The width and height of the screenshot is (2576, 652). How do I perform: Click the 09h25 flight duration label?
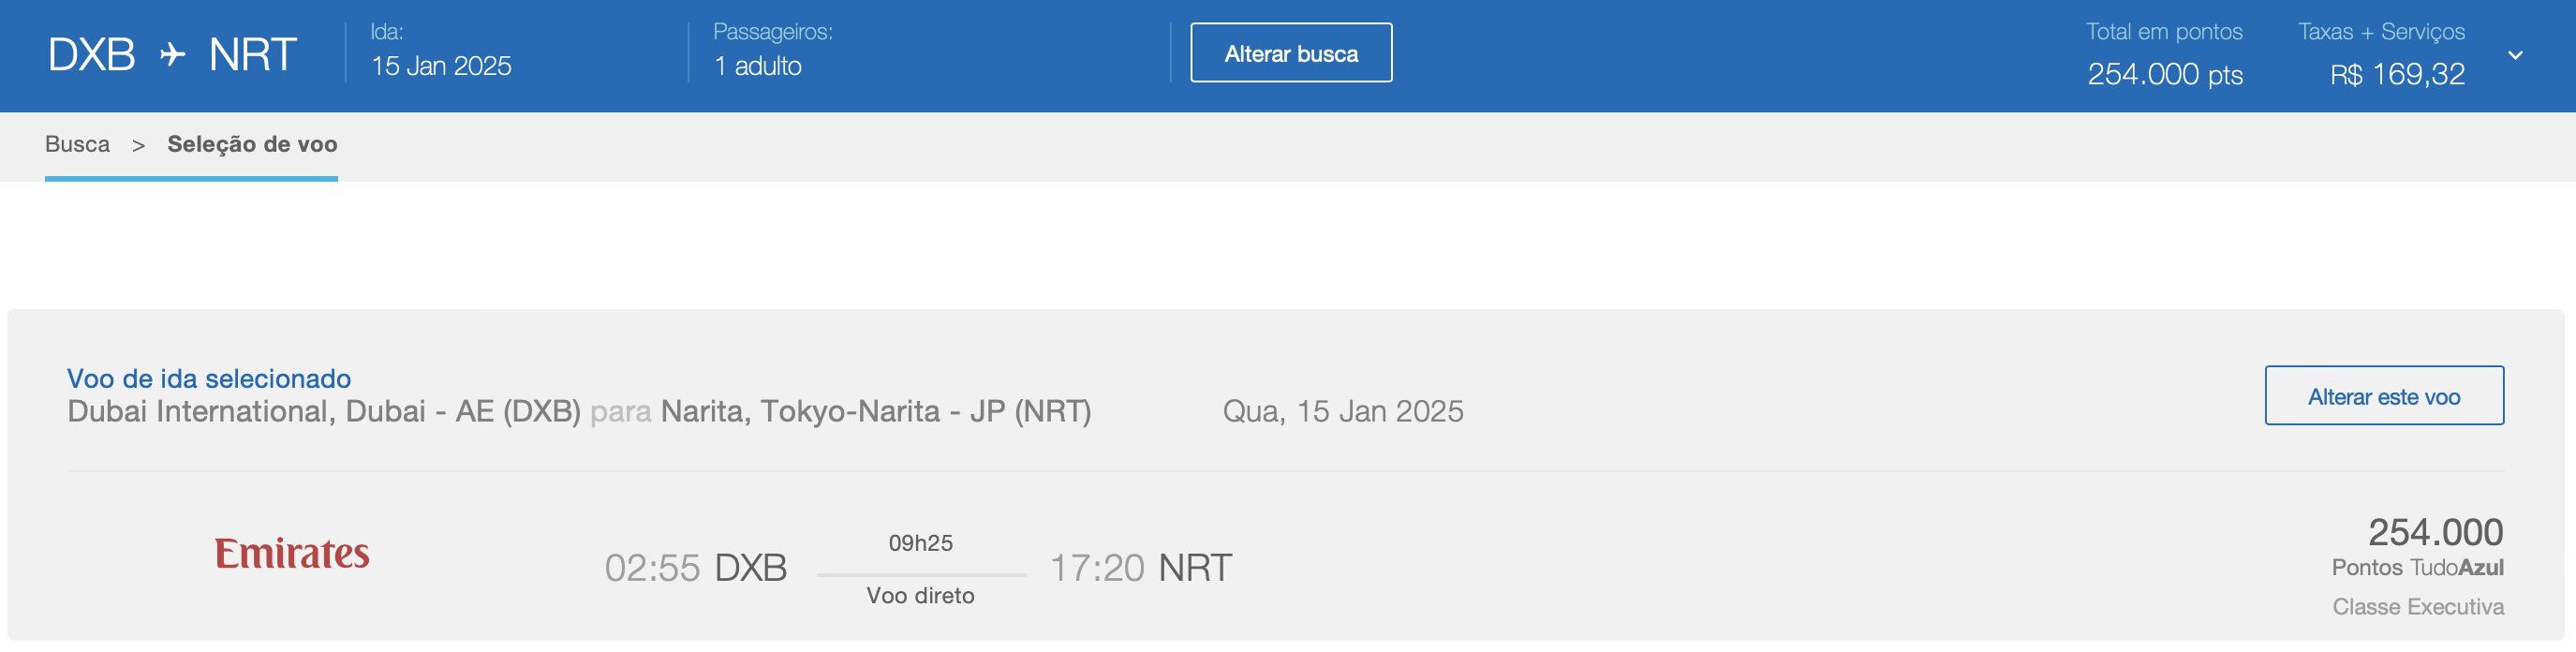[x=920, y=543]
